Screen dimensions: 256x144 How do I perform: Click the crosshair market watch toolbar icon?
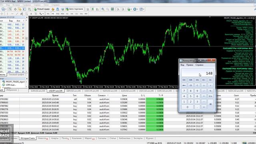coord(15,9)
